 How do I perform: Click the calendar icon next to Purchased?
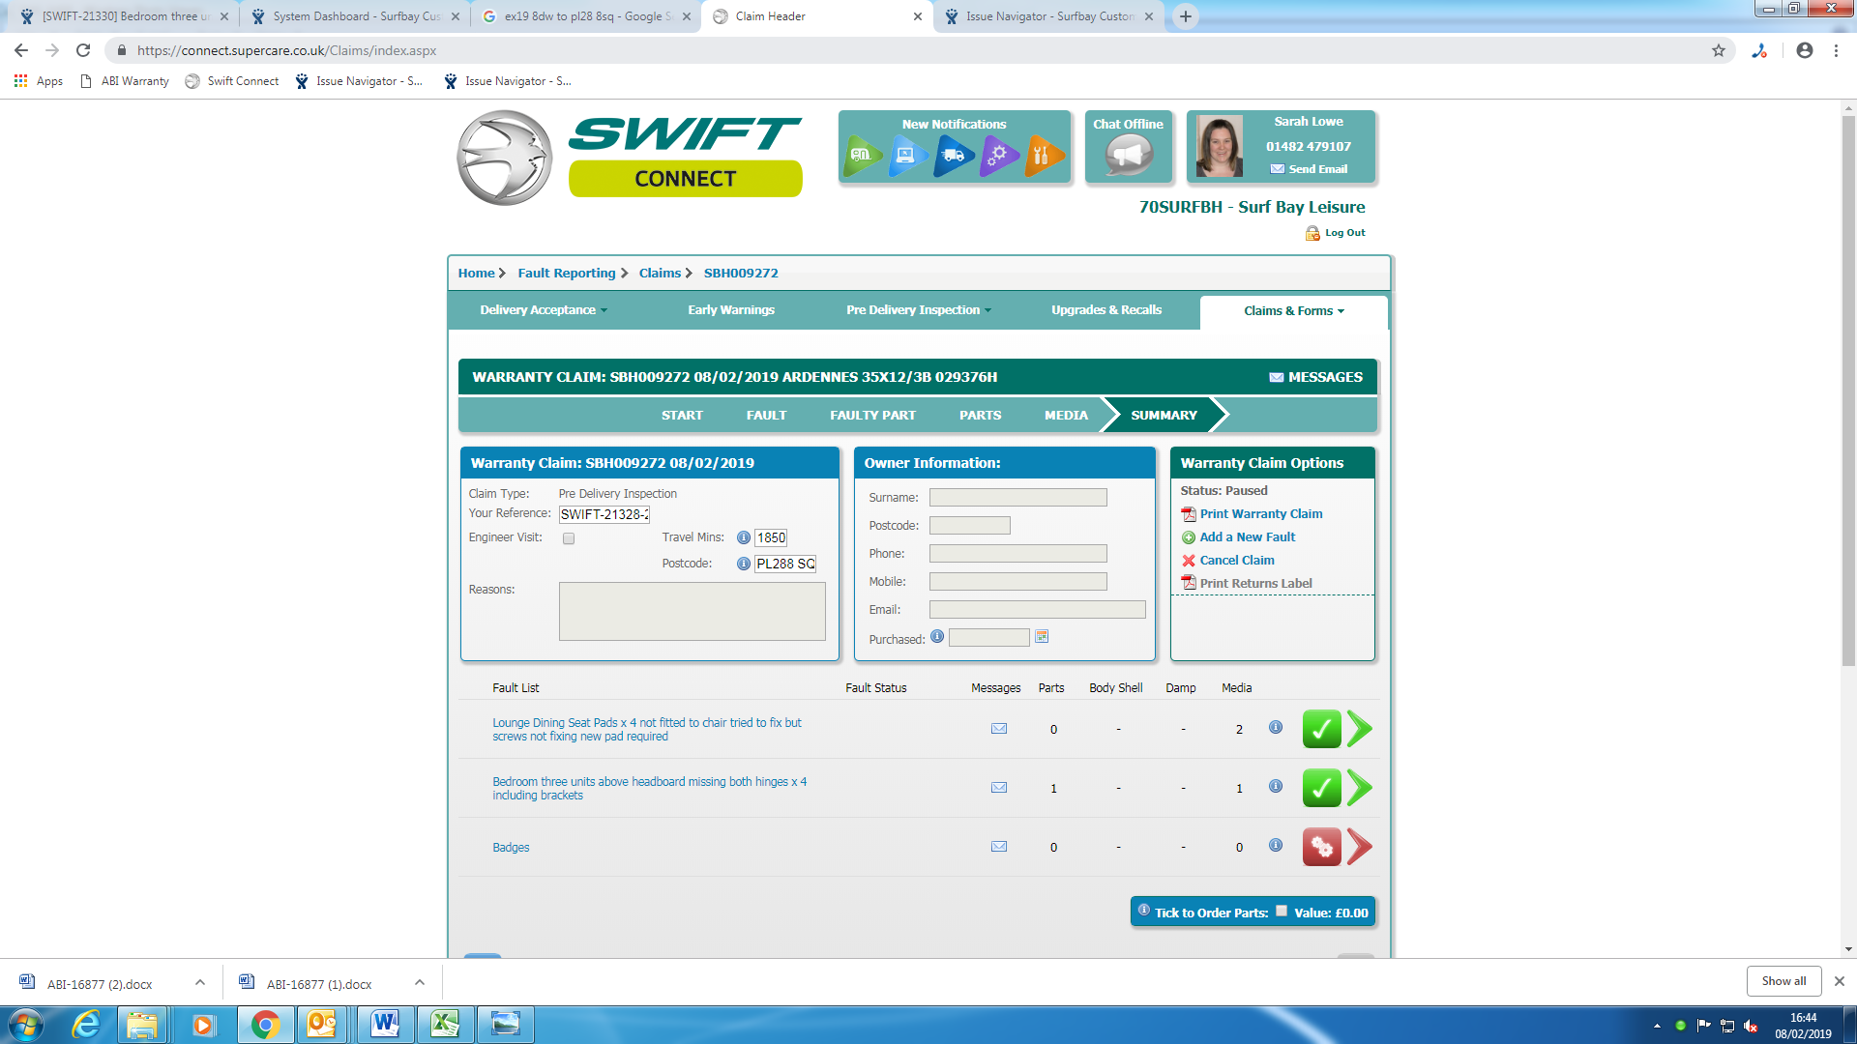(1042, 637)
